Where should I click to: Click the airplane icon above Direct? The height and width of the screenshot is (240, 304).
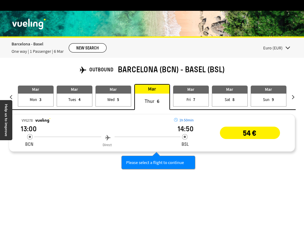coord(108,137)
